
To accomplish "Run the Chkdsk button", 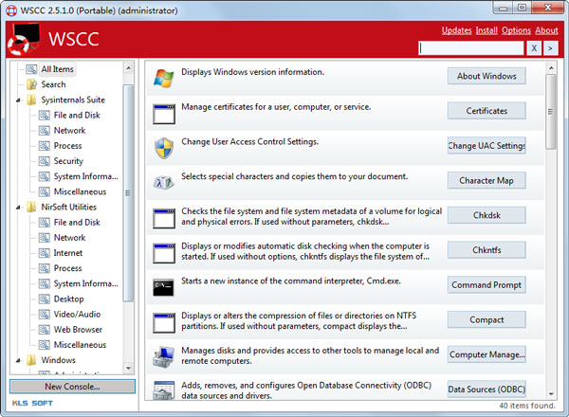I will [x=486, y=215].
